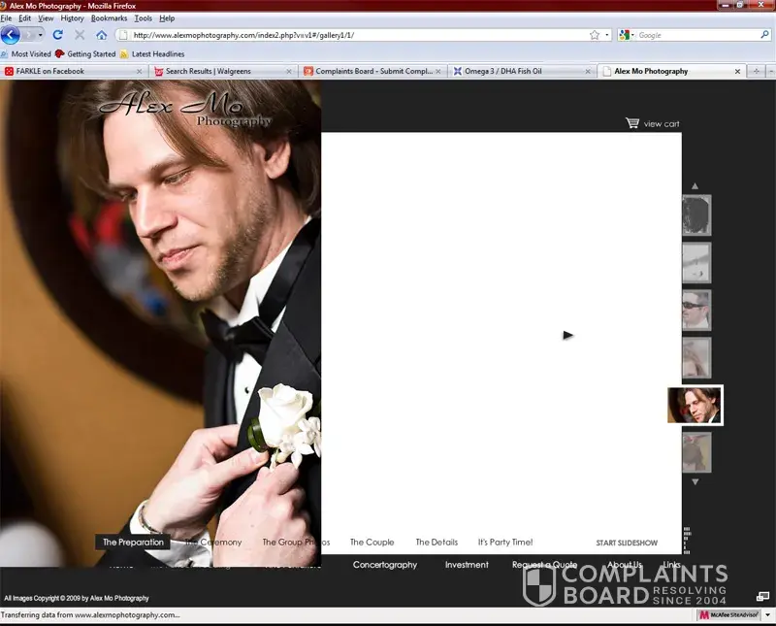
Task: Bookmark this page with the star icon
Action: click(x=594, y=35)
